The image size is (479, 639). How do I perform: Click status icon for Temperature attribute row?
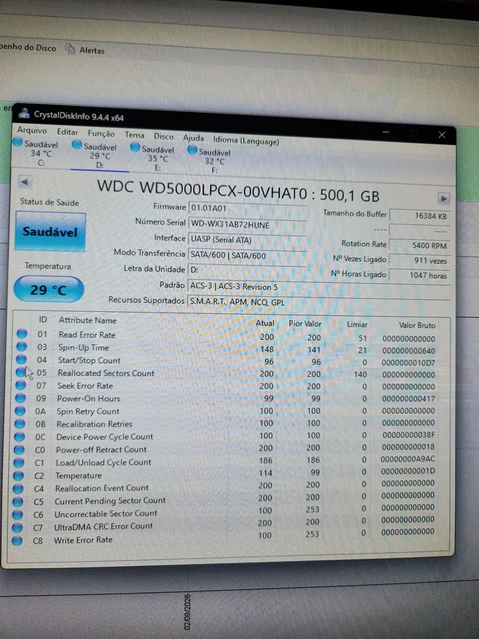(18, 475)
